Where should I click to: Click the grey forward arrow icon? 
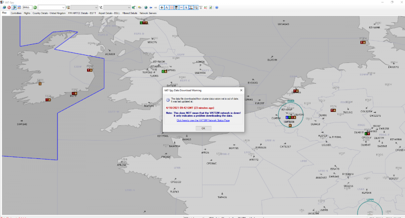[x=156, y=7]
